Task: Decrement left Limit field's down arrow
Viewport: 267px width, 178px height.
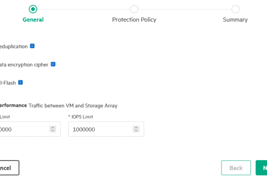Action: point(52,131)
